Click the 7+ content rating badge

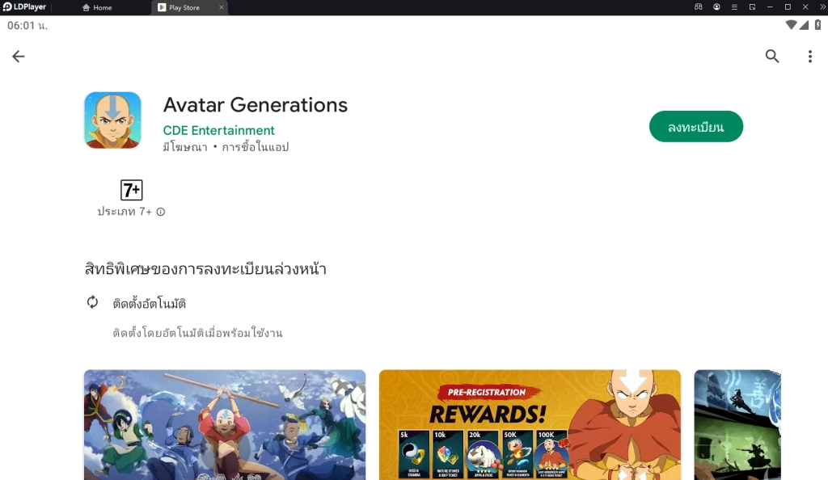(129, 191)
